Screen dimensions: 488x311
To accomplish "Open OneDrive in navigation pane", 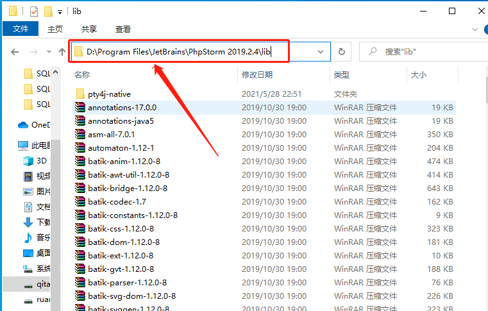I will coord(34,125).
